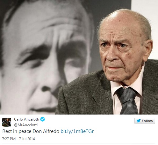158x145 pixels.
Task: Click the words Don Alfredo in tweet
Action: [x=46, y=131]
